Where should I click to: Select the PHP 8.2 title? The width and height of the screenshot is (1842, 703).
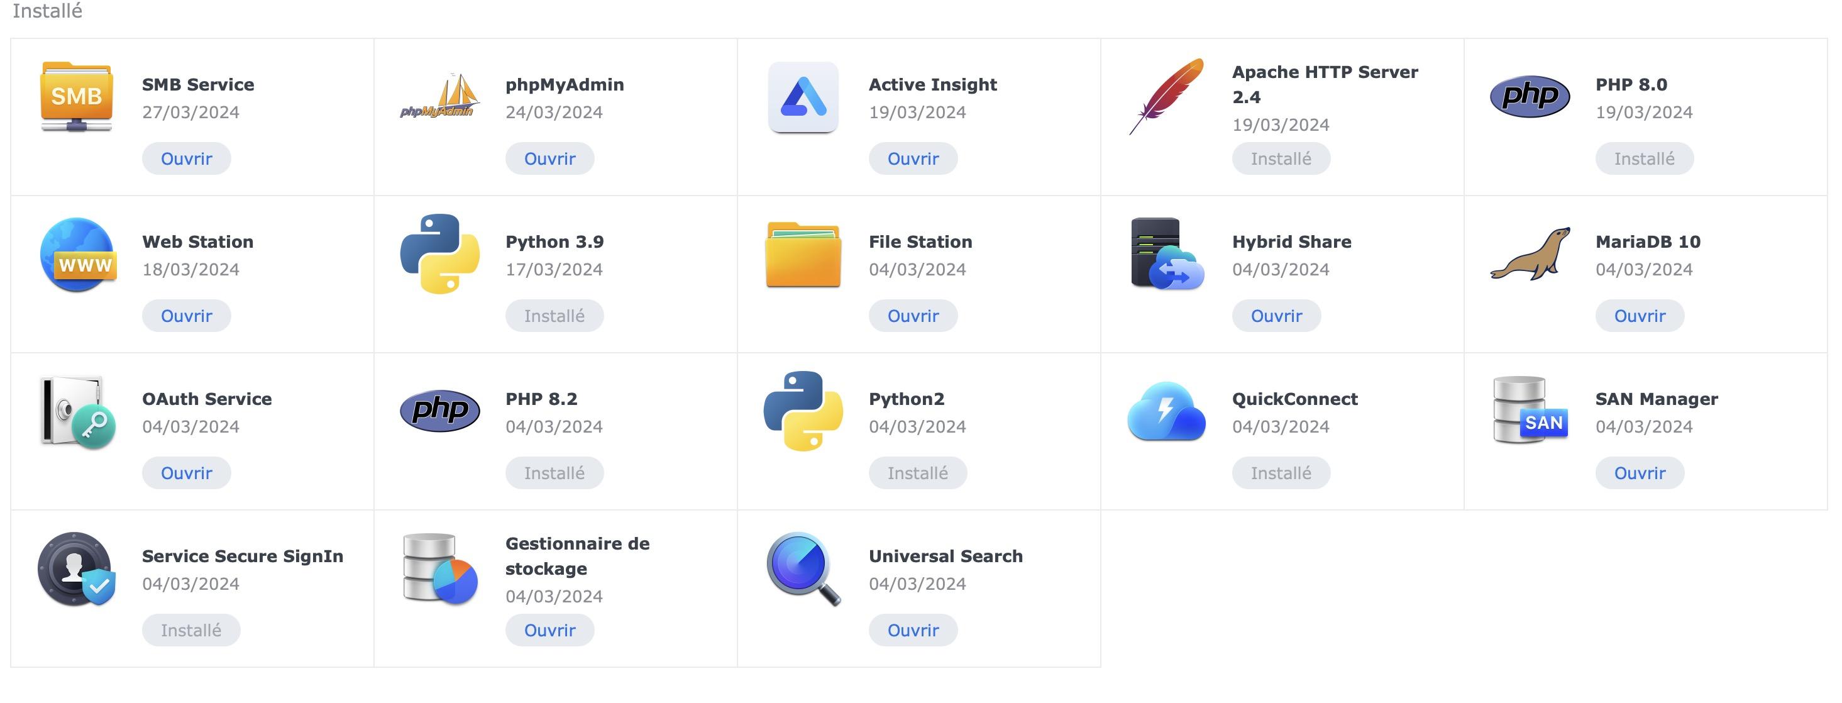coord(541,399)
